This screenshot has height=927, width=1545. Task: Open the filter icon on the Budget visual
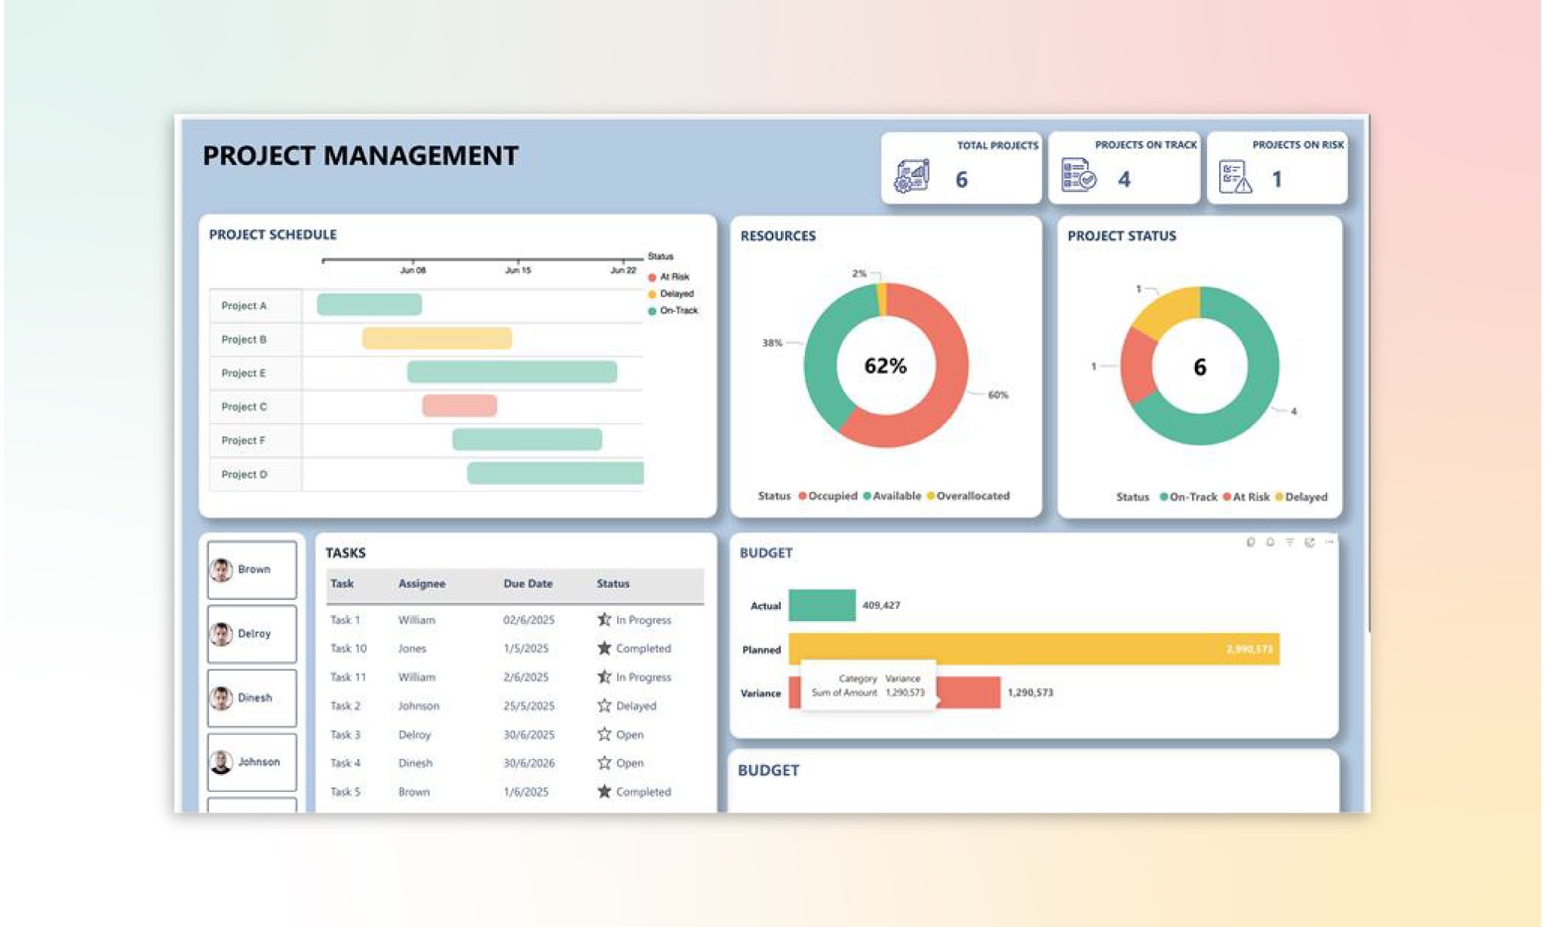(1290, 542)
